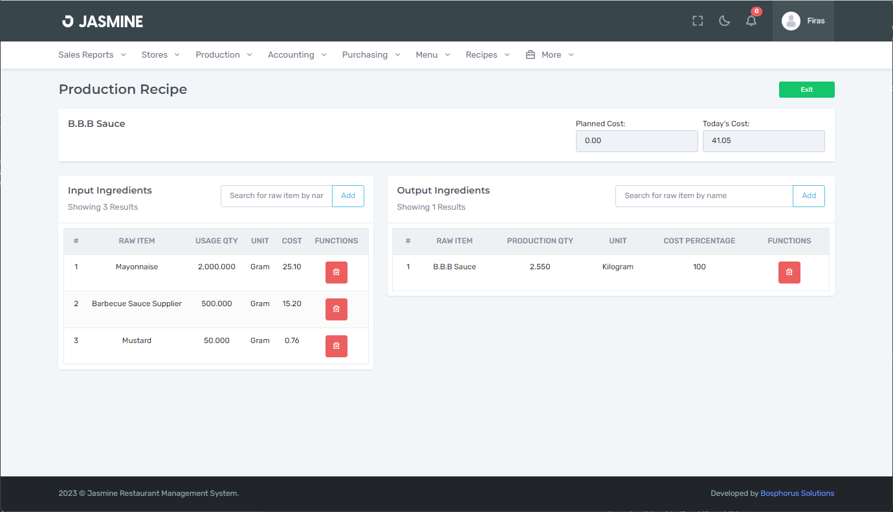Delete the Mayonnaise input ingredient
Image resolution: width=893 pixels, height=512 pixels.
[336, 272]
